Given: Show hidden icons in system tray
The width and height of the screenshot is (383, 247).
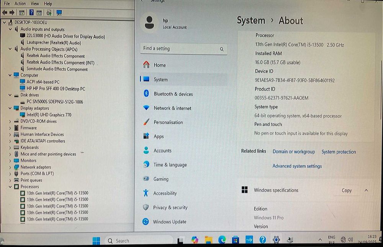Looking at the screenshot, I should [320, 240].
